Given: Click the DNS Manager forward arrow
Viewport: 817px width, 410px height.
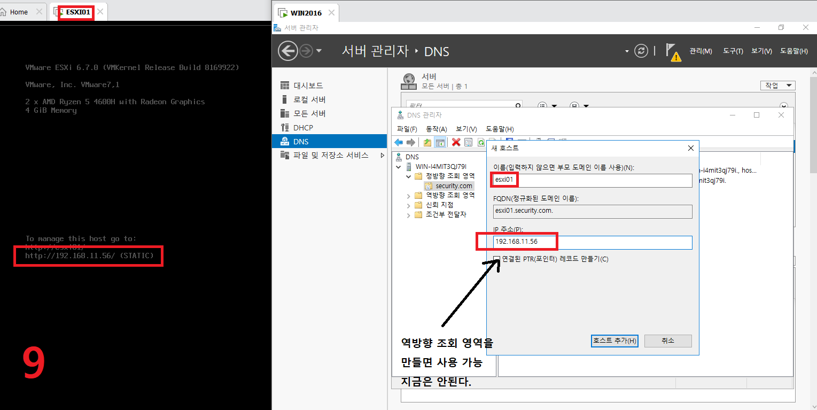Looking at the screenshot, I should tap(411, 142).
